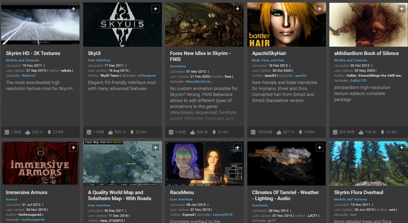Visit uploader hothtrooper44 profile

pyautogui.click(x=33, y=219)
